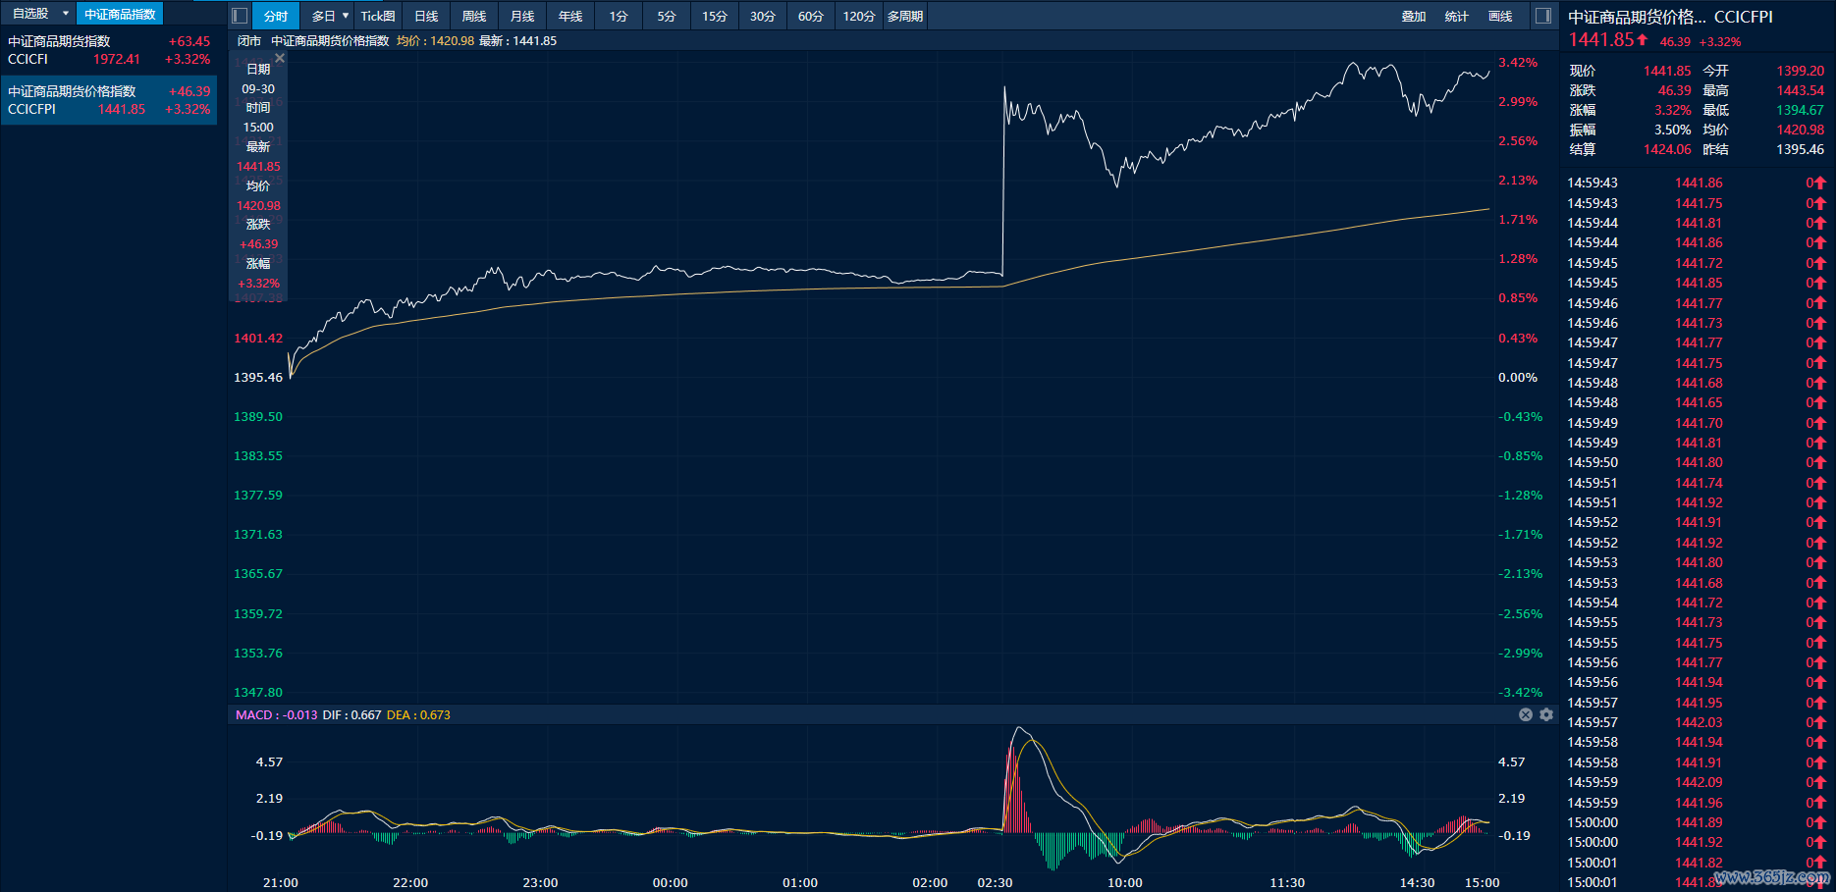
Task: Click the 均价 : 1420.98 chart header text
Action: click(435, 41)
